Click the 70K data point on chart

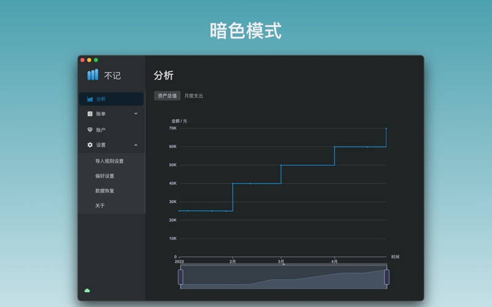pos(386,128)
